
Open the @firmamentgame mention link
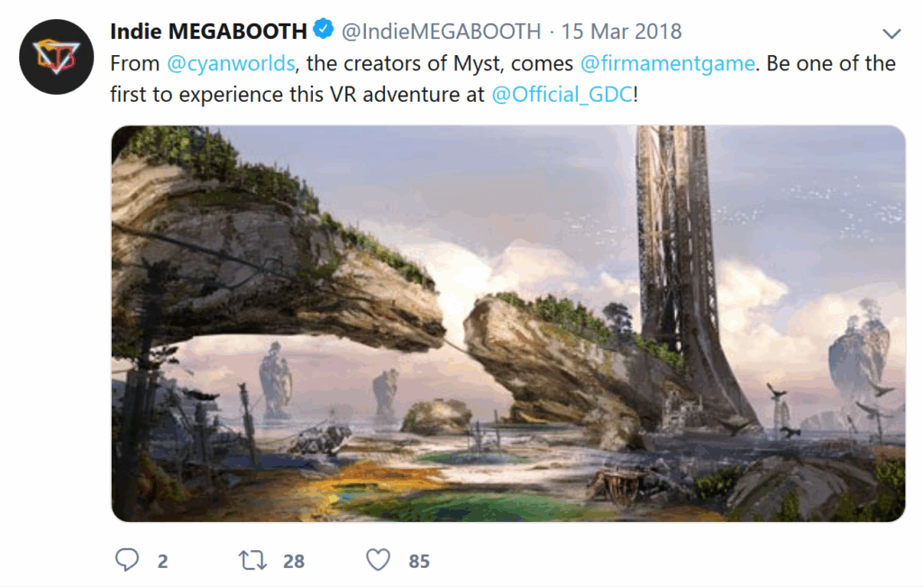coord(668,64)
